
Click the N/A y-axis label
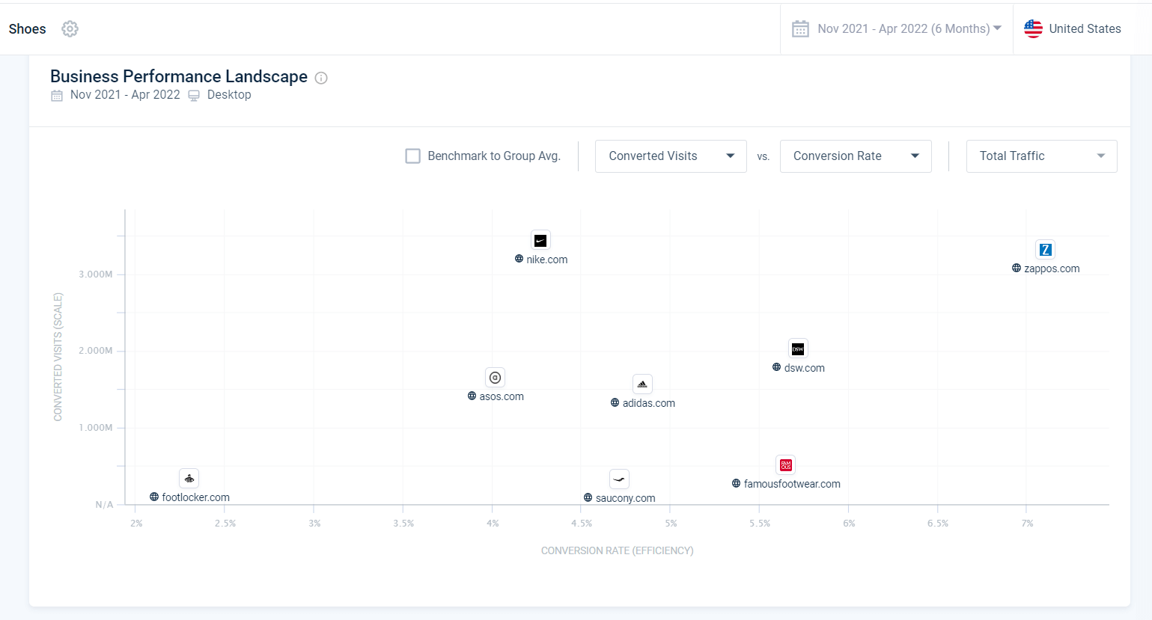(x=104, y=505)
